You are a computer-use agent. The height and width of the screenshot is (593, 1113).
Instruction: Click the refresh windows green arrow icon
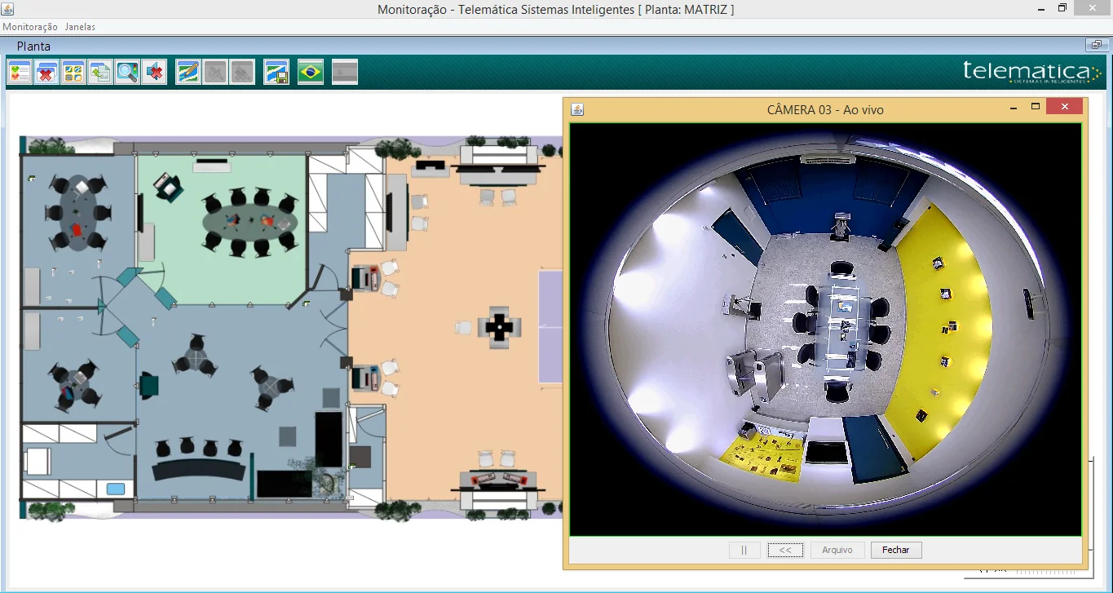pyautogui.click(x=100, y=73)
